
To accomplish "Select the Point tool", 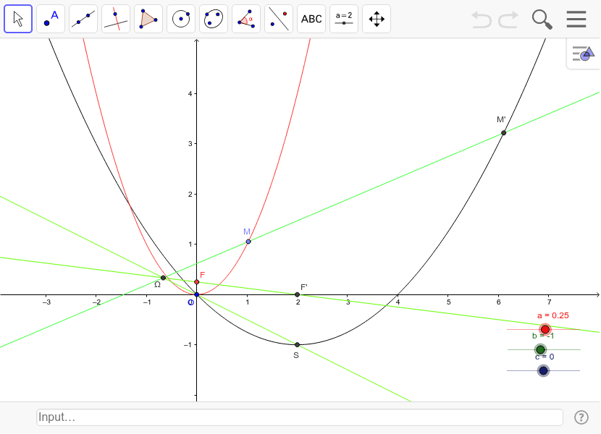I will click(51, 19).
